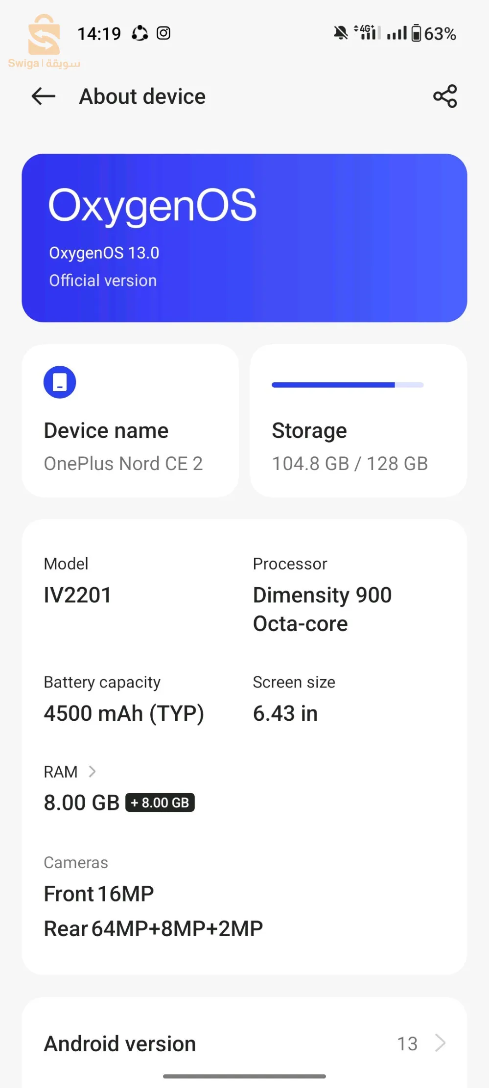The height and width of the screenshot is (1088, 489).
Task: Open the OxygenOS 13.0 banner
Action: click(x=244, y=238)
